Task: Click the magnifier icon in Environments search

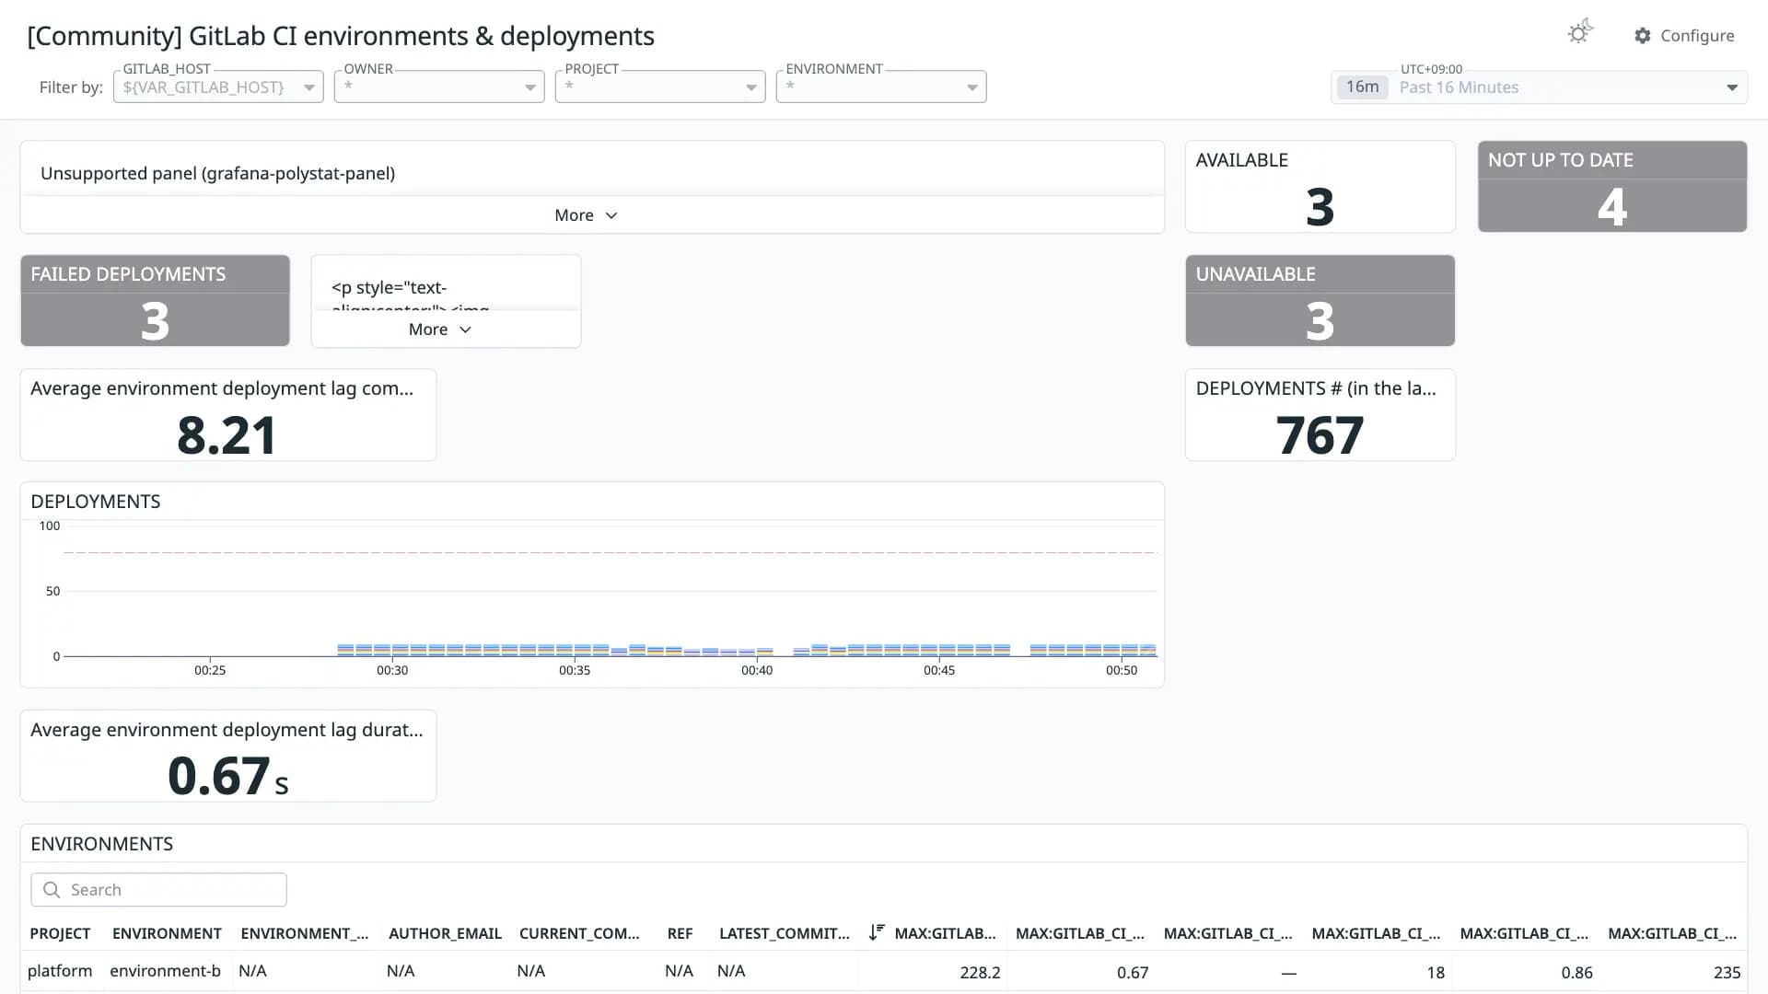Action: (x=52, y=890)
